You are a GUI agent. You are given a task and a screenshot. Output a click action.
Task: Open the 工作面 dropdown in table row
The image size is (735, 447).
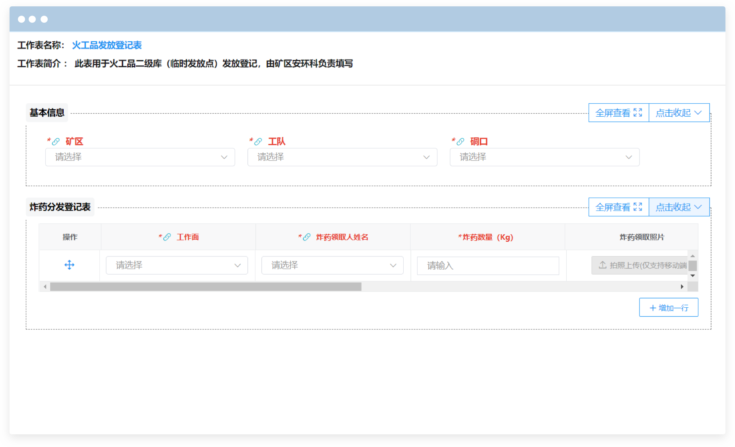tap(177, 265)
